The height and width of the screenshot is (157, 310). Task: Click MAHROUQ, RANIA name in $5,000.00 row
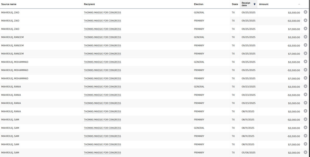11,103
